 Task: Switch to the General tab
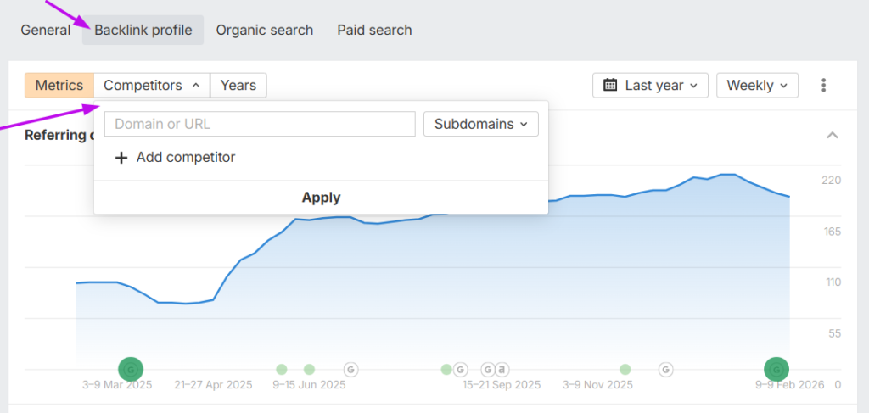click(x=46, y=31)
